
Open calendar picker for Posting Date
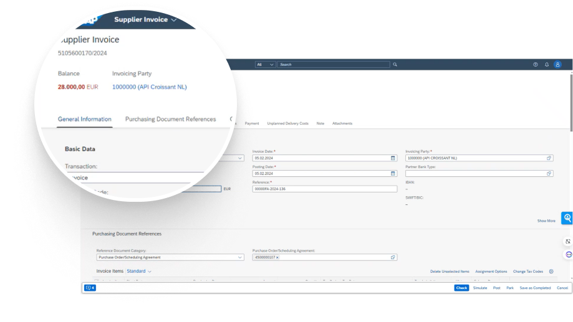point(393,173)
